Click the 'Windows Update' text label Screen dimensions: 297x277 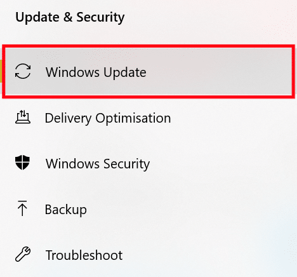(x=96, y=72)
